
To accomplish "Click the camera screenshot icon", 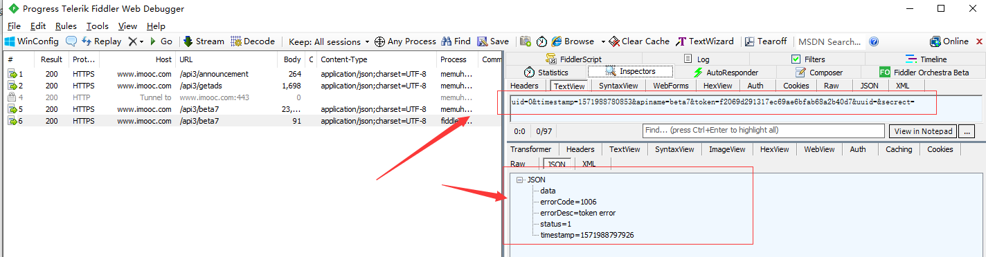I will coord(526,41).
